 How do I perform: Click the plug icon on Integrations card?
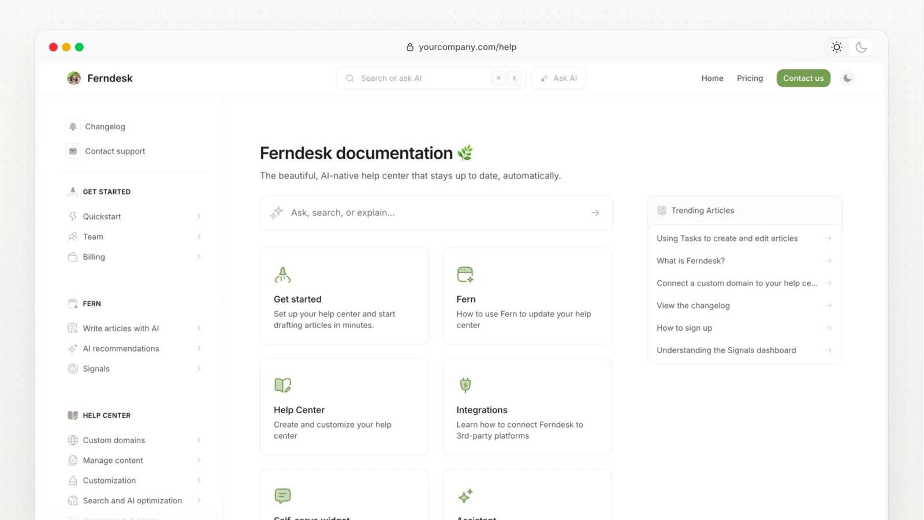(x=465, y=385)
